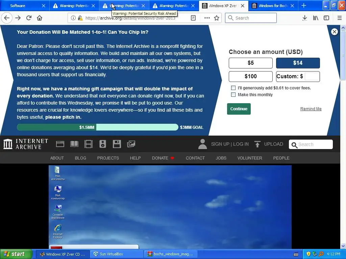The image size is (346, 259).
Task: Click the lock warning icon in address bar
Action: coord(80,18)
